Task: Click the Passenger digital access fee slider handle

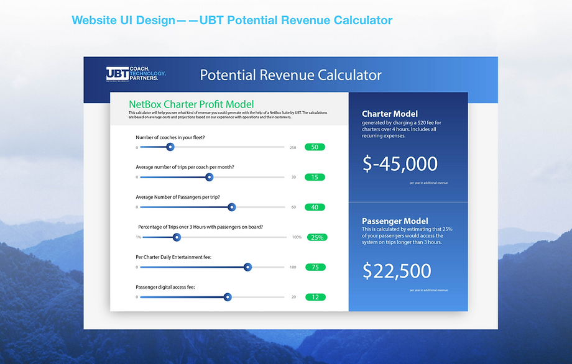Action: 228,297
